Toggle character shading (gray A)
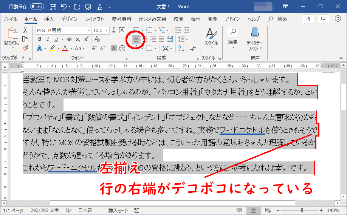Image resolution: width=347 pixels, height=215 pixels. (x=114, y=48)
